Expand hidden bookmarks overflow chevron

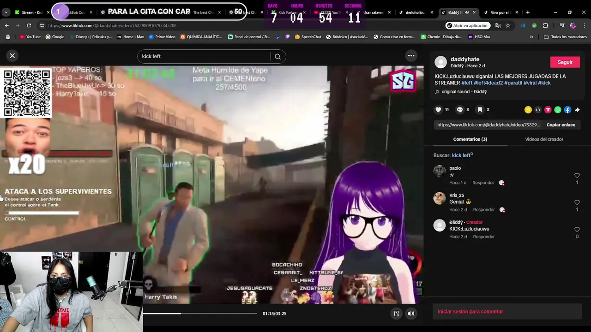[531, 37]
